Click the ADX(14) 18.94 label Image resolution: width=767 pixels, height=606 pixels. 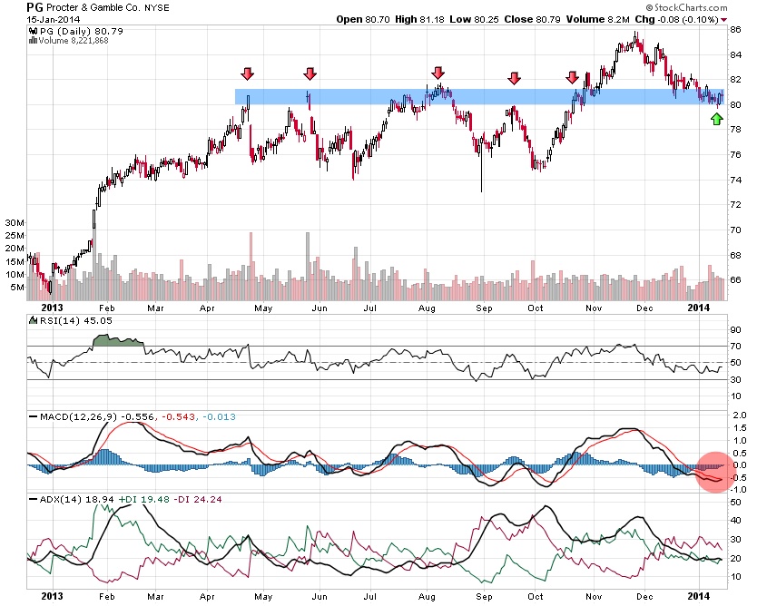(x=77, y=500)
